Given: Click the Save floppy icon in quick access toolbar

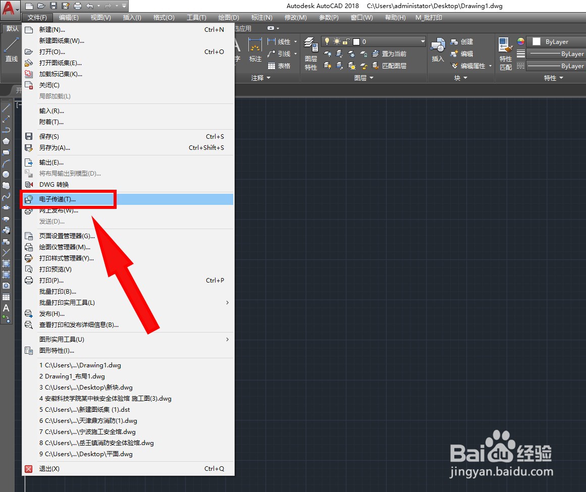Looking at the screenshot, I should click(x=54, y=6).
